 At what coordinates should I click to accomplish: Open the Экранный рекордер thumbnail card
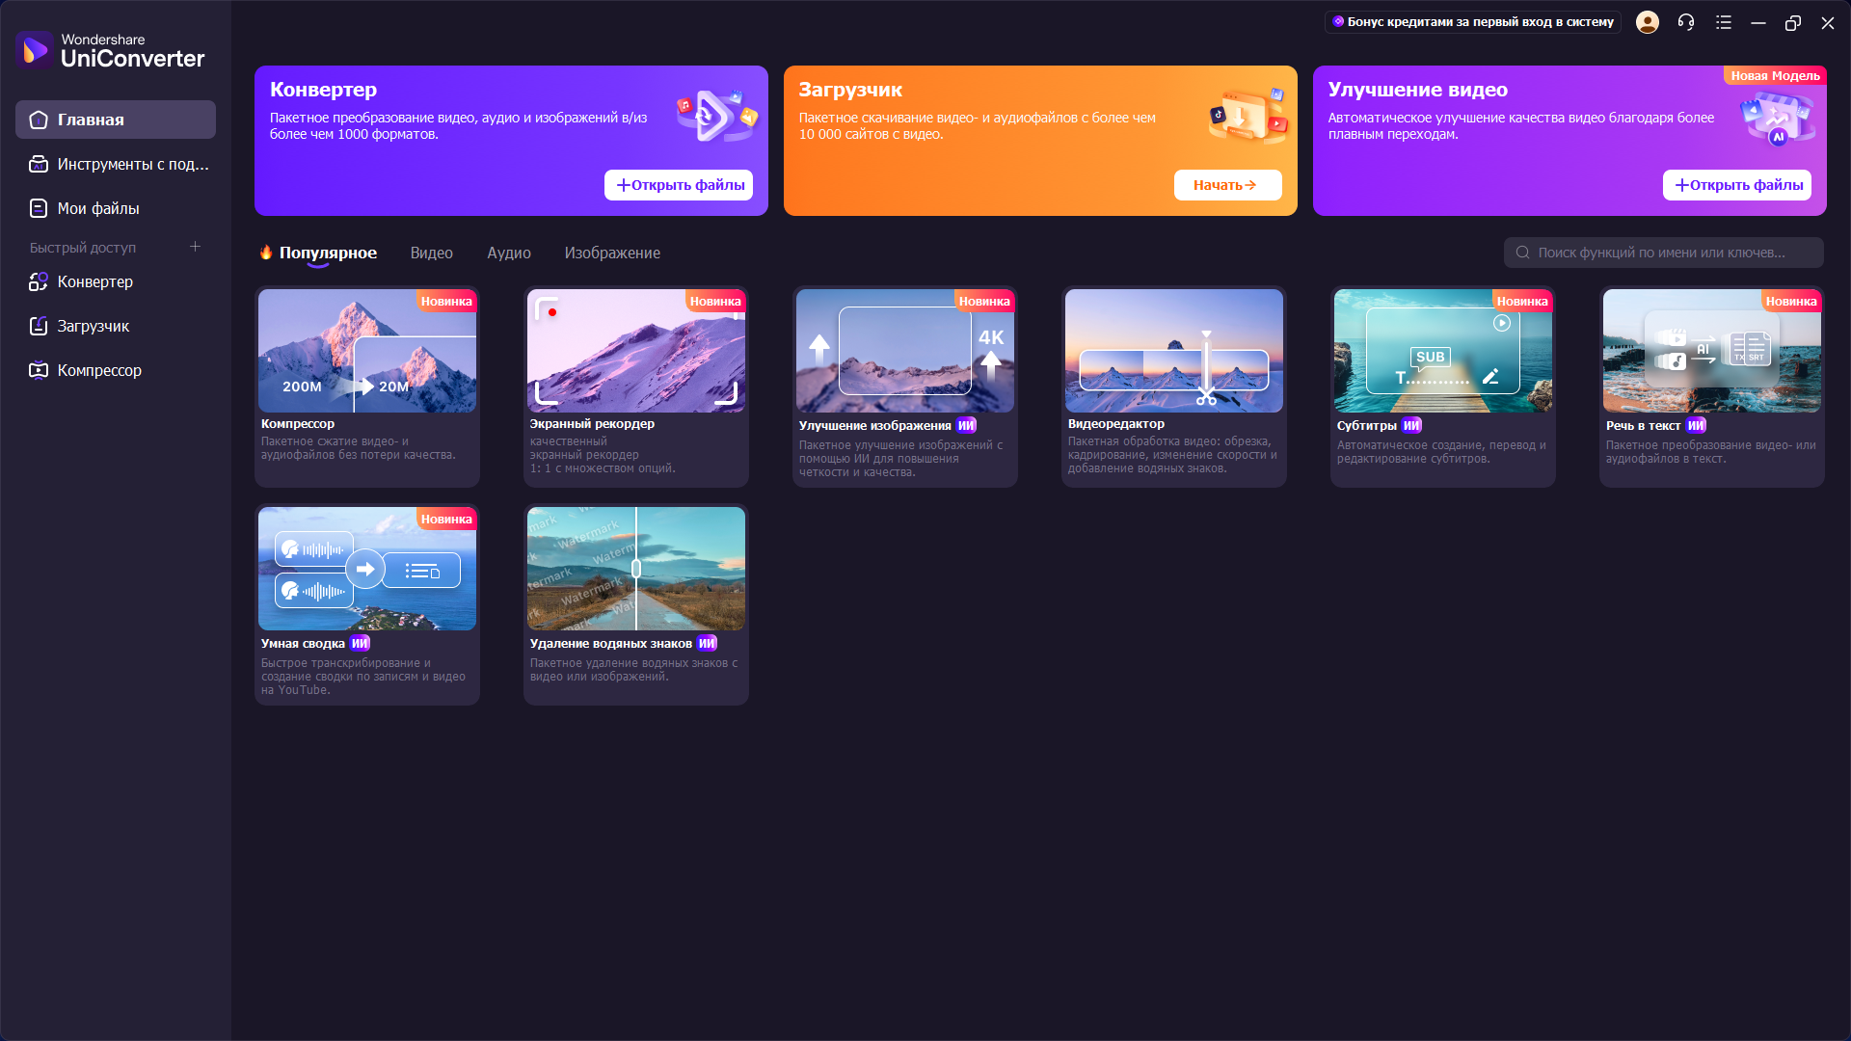(x=635, y=351)
